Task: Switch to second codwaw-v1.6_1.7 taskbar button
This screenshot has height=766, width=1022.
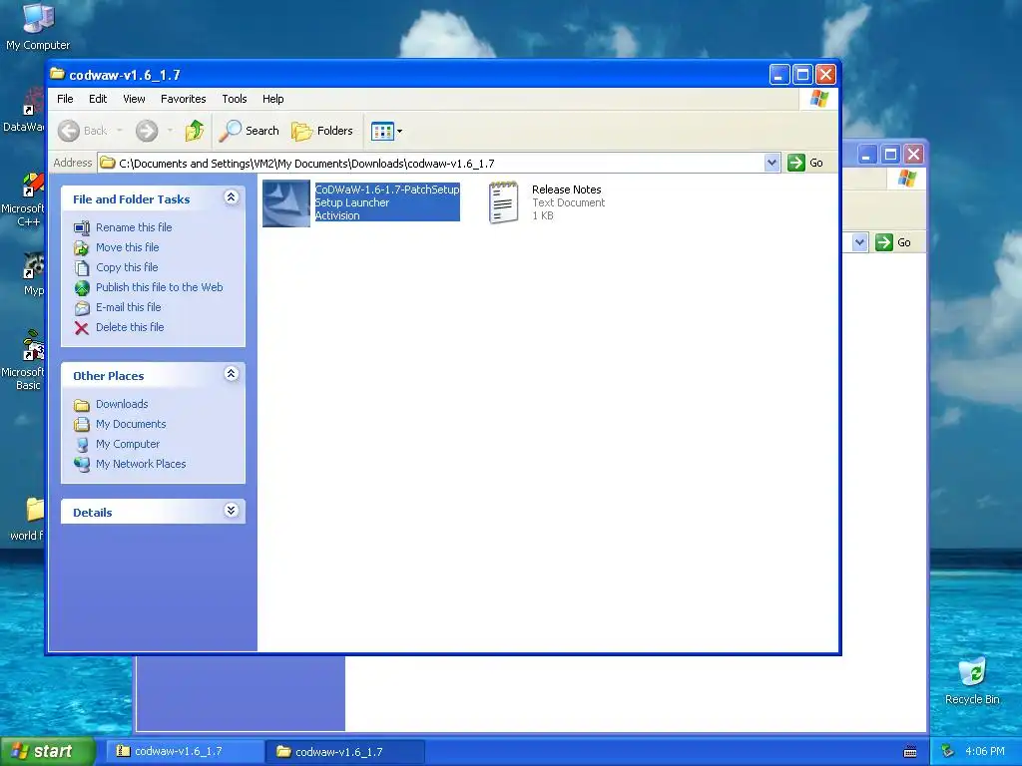Action: [345, 752]
